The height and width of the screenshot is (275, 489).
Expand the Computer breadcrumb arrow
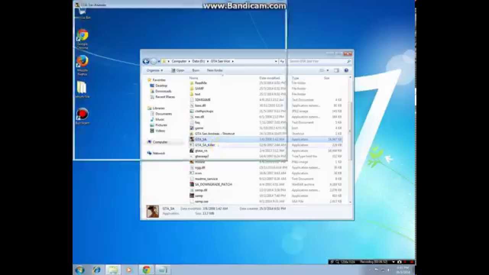pyautogui.click(x=189, y=61)
